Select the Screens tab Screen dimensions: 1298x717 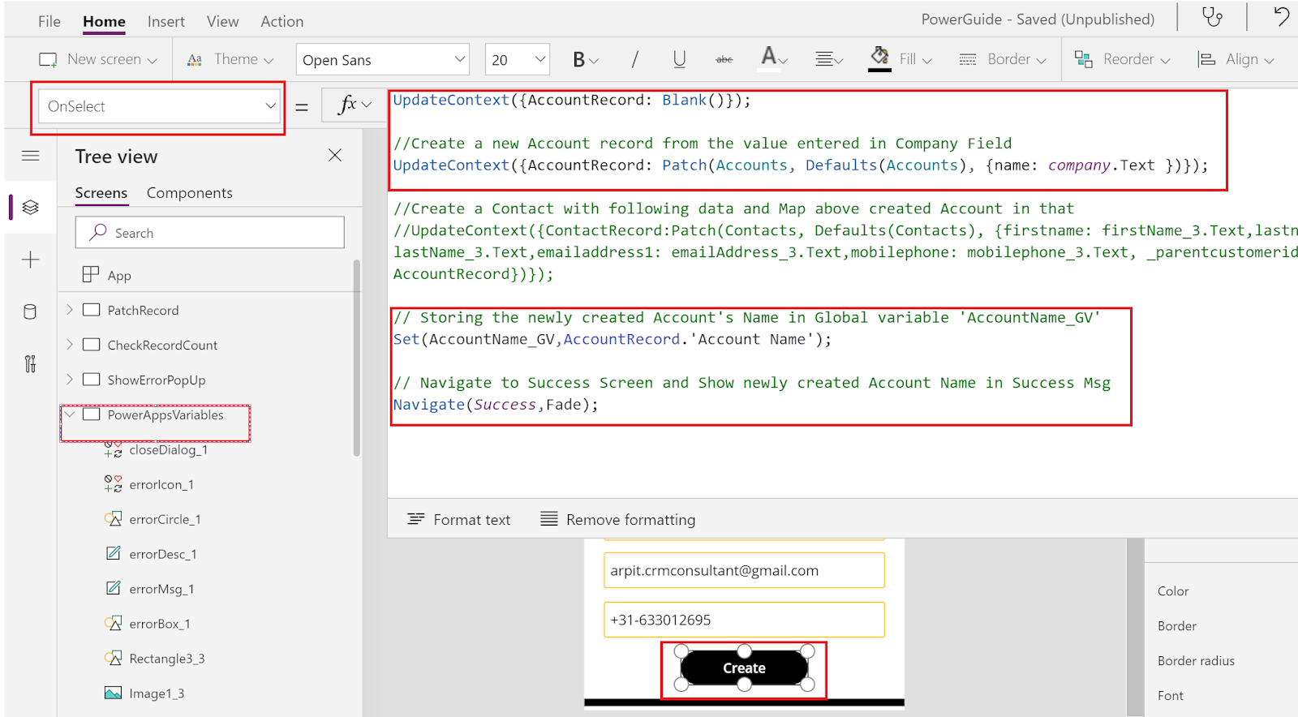tap(101, 193)
